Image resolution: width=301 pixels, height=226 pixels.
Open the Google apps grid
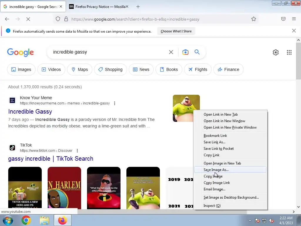(289, 52)
